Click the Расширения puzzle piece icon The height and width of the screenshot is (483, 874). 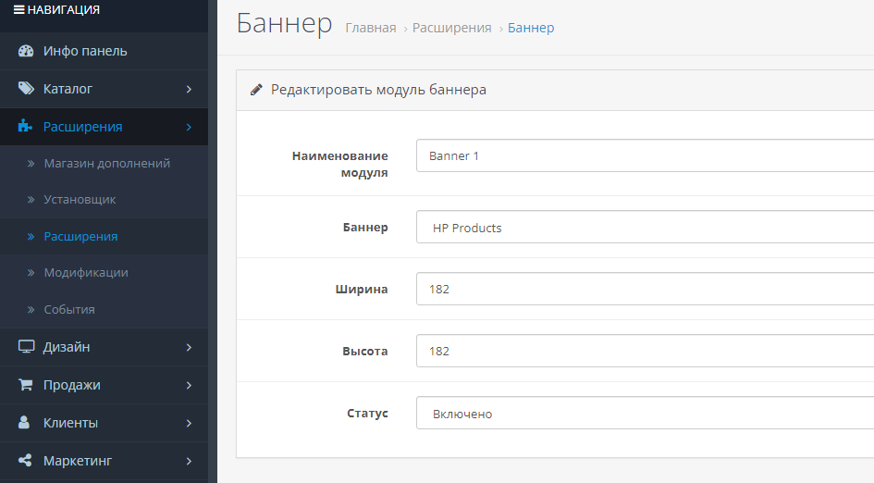25,126
